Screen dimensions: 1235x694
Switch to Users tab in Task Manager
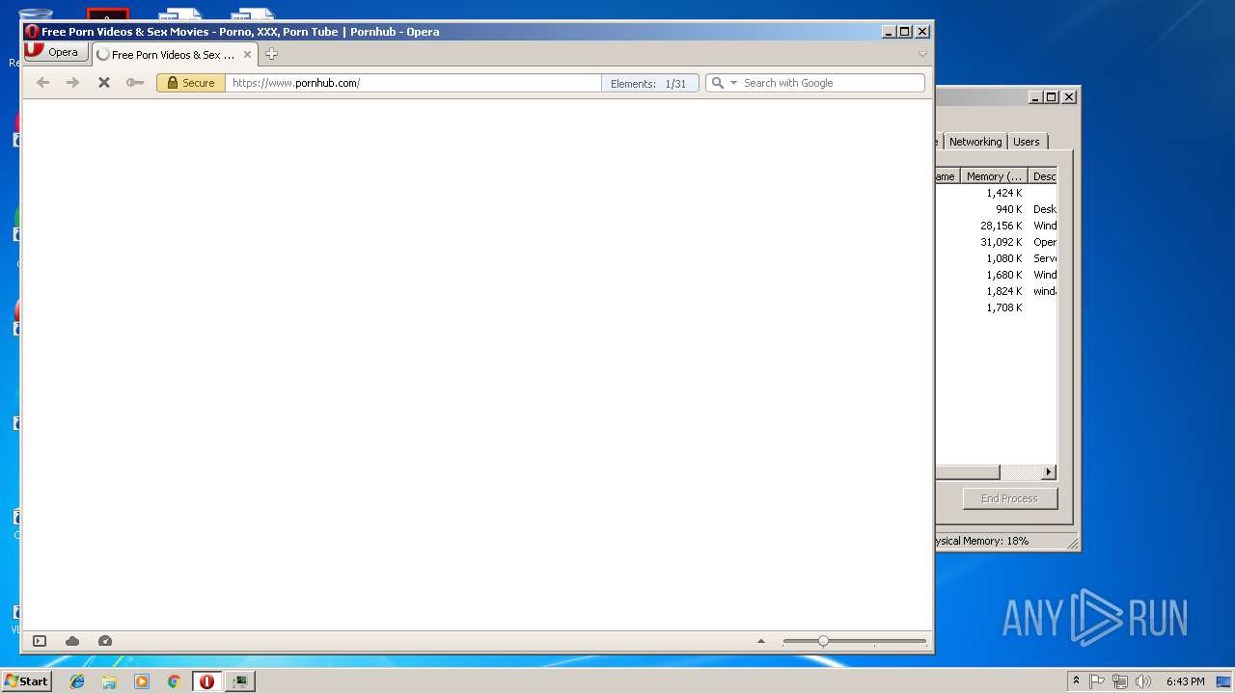(1026, 142)
